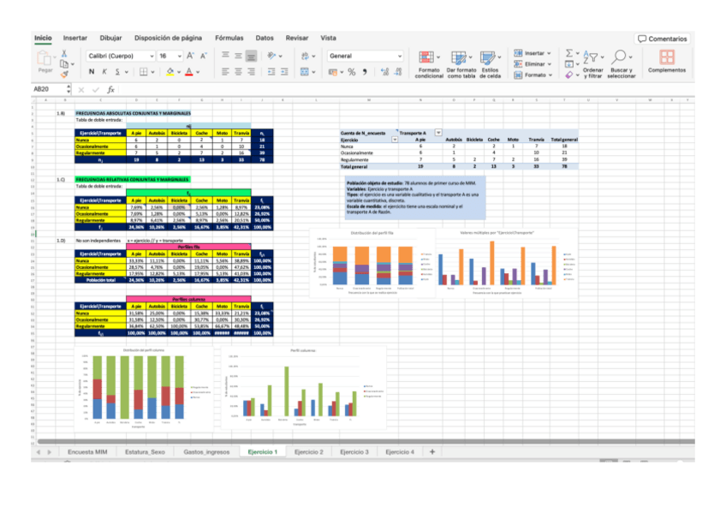
Task: Open the Fórmulas ribbon tab
Action: point(229,38)
